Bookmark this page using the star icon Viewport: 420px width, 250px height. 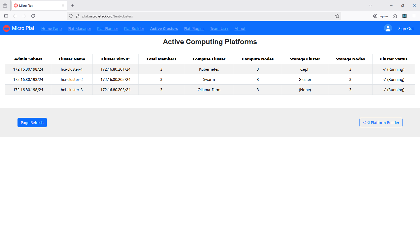click(x=337, y=16)
